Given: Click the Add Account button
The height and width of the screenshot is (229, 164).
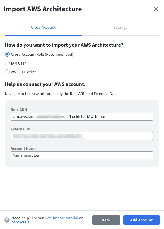Looking at the screenshot, I should 141,220.
